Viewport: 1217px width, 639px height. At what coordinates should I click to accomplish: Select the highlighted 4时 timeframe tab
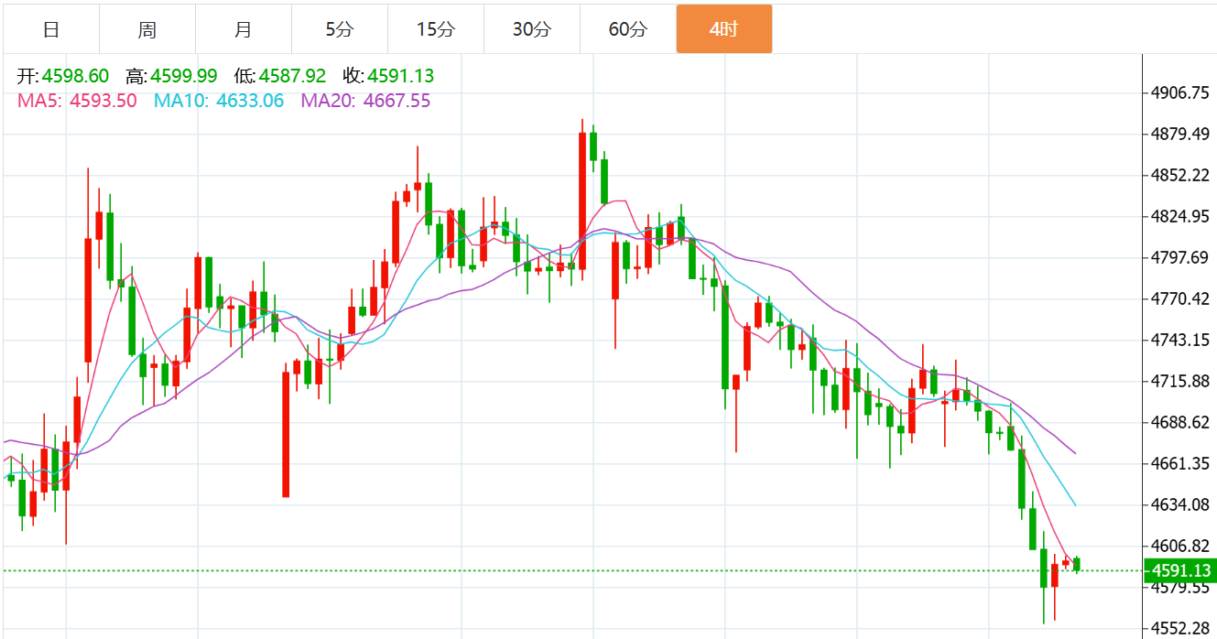pos(724,29)
